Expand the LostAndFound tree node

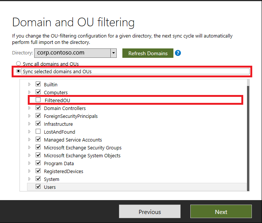coord(29,131)
